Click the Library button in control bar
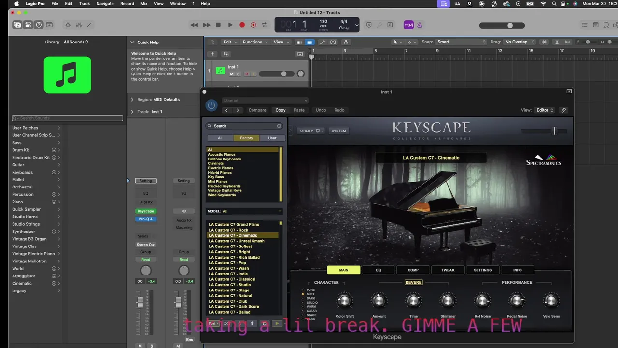 coord(17,25)
